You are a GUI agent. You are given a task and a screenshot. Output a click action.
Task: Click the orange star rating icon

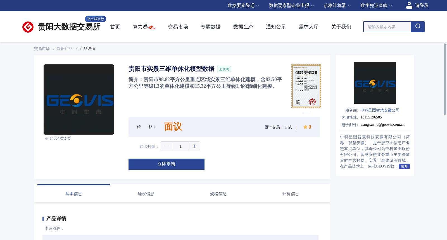point(305,127)
